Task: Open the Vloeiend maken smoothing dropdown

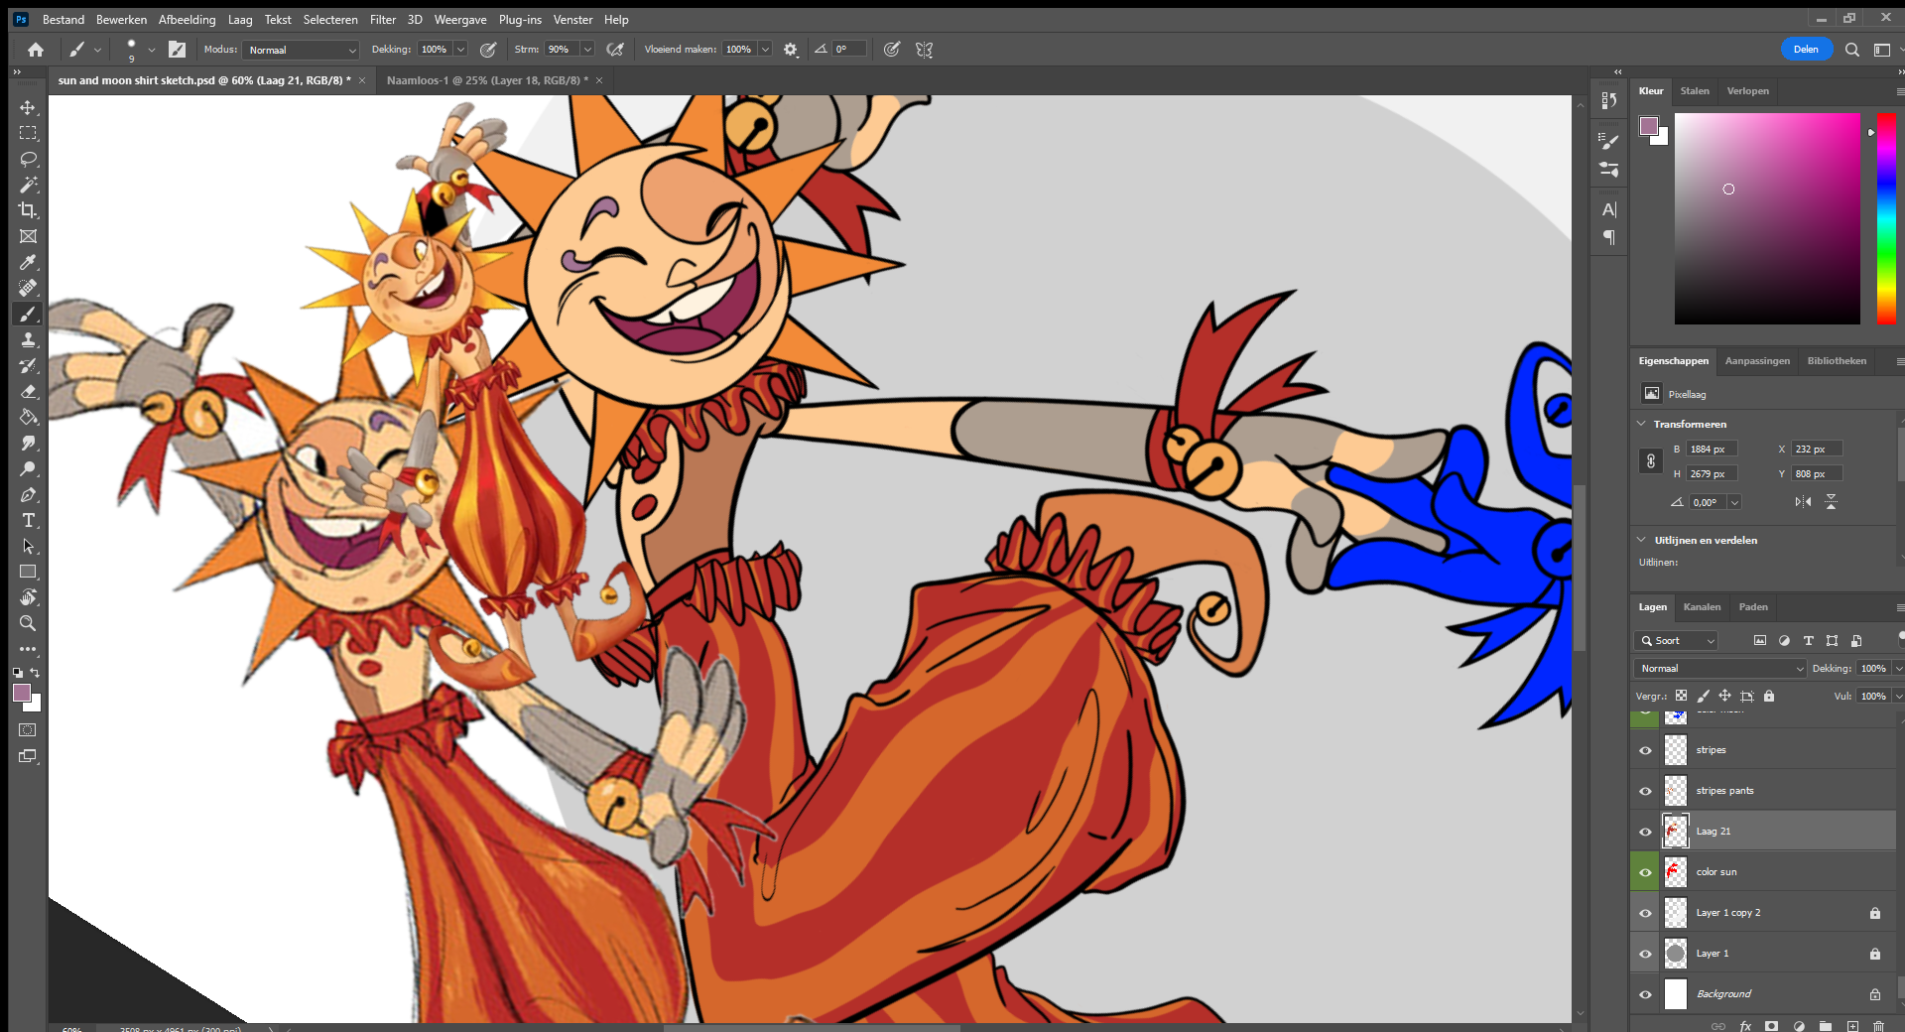Action: point(765,50)
